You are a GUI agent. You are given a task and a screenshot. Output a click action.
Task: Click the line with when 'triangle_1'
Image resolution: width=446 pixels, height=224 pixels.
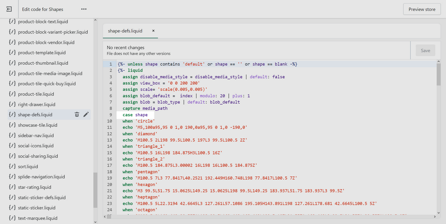tap(144, 146)
